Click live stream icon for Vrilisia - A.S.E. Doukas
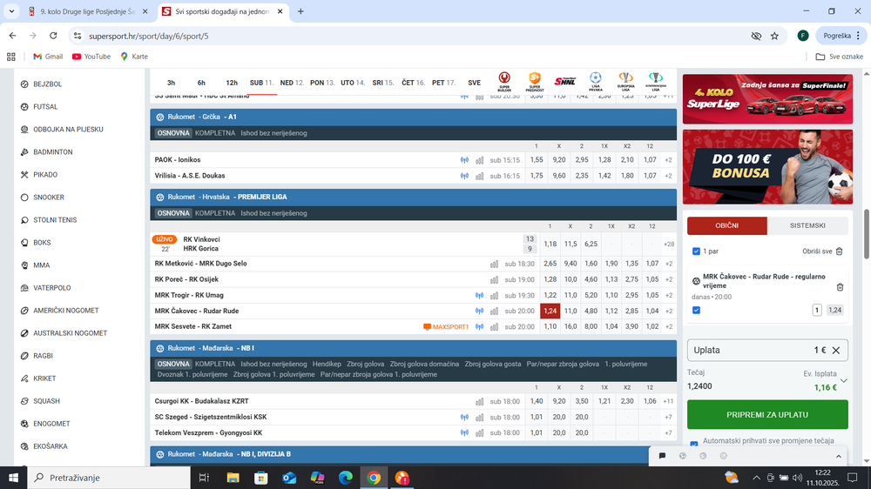 [x=464, y=176]
